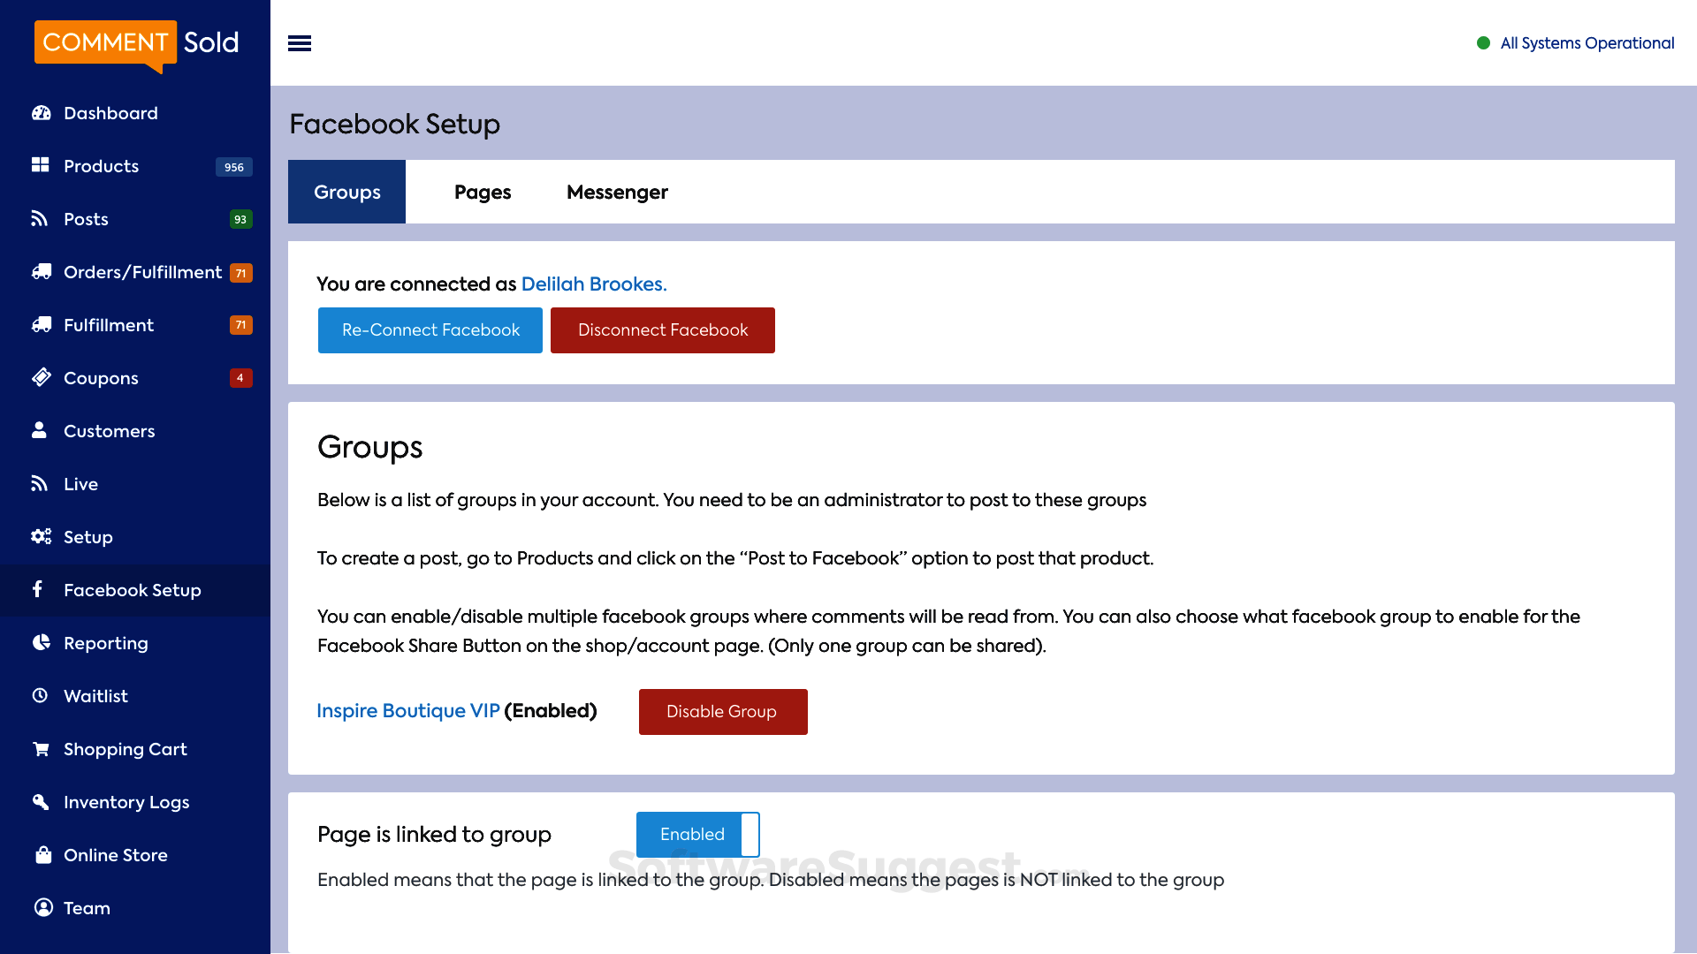Click the Shopping Cart icon
The width and height of the screenshot is (1697, 954).
[x=41, y=749]
